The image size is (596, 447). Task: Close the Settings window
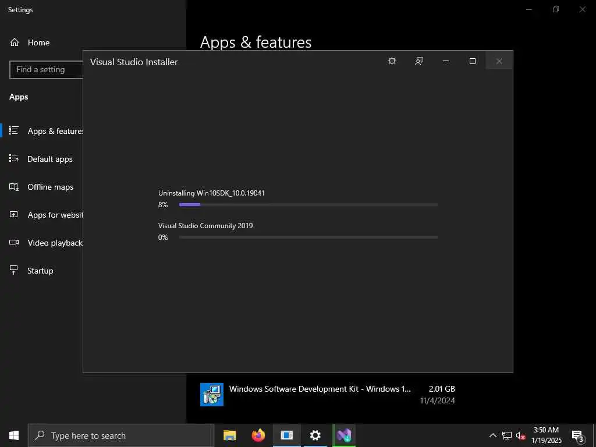click(582, 9)
